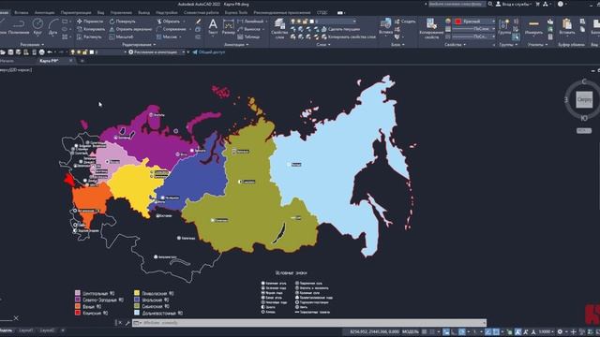Open the Layer Properties (Свойства слоя) manager
Image resolution: width=600 pixels, height=337 pixels.
(279, 28)
